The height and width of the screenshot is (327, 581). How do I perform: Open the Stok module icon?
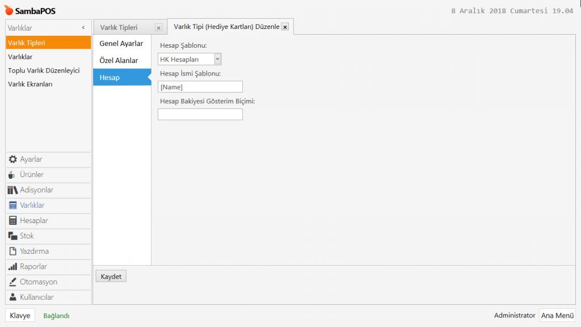12,236
